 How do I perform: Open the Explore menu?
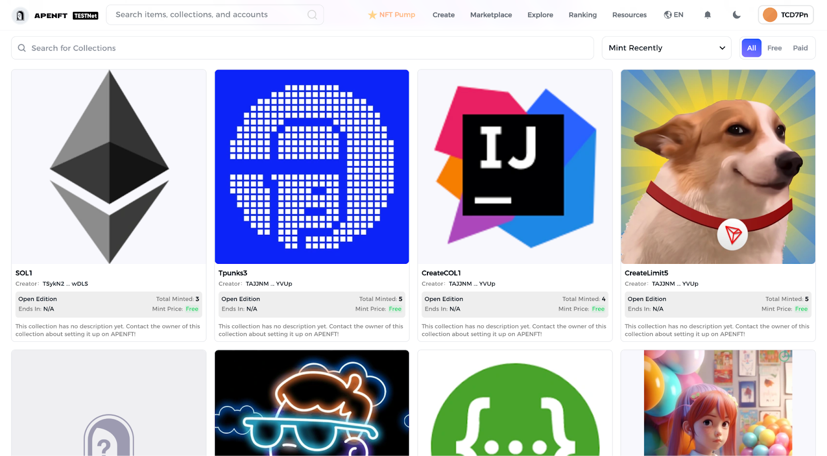[x=540, y=15]
